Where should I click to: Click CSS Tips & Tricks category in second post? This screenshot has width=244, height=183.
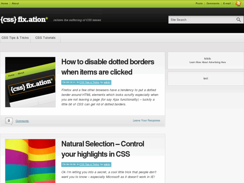click(x=89, y=165)
